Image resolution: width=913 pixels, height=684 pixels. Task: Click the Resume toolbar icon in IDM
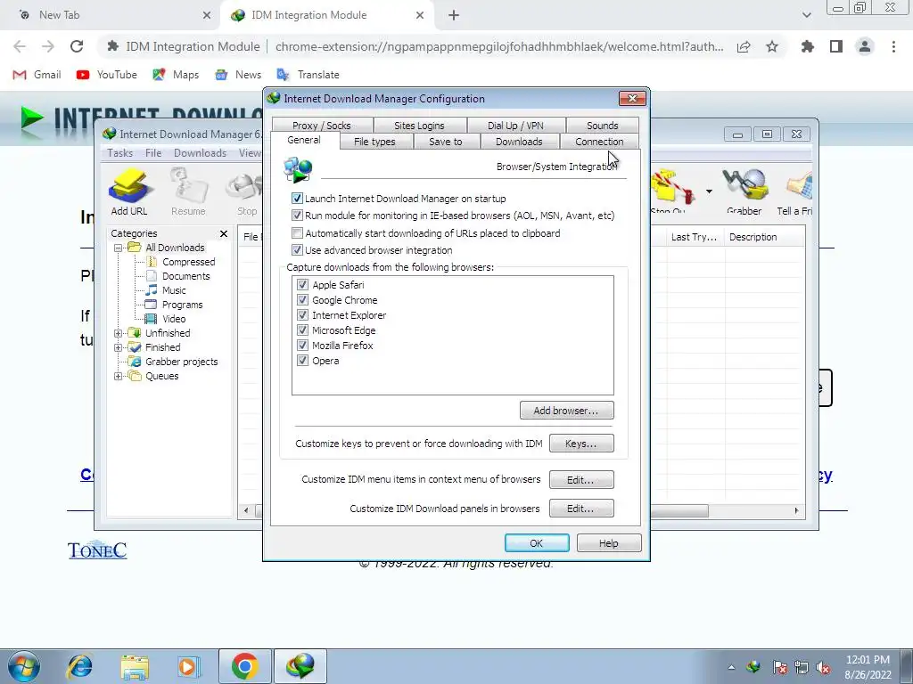coord(188,192)
